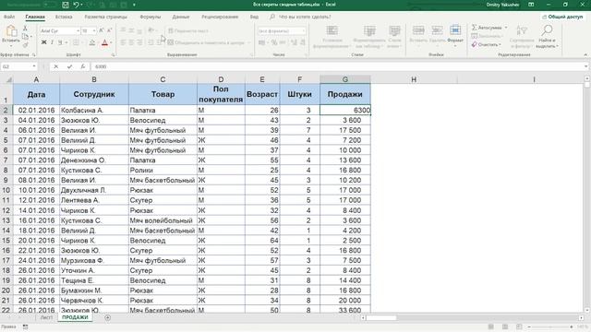Click the Cut scissors icon

click(25, 29)
